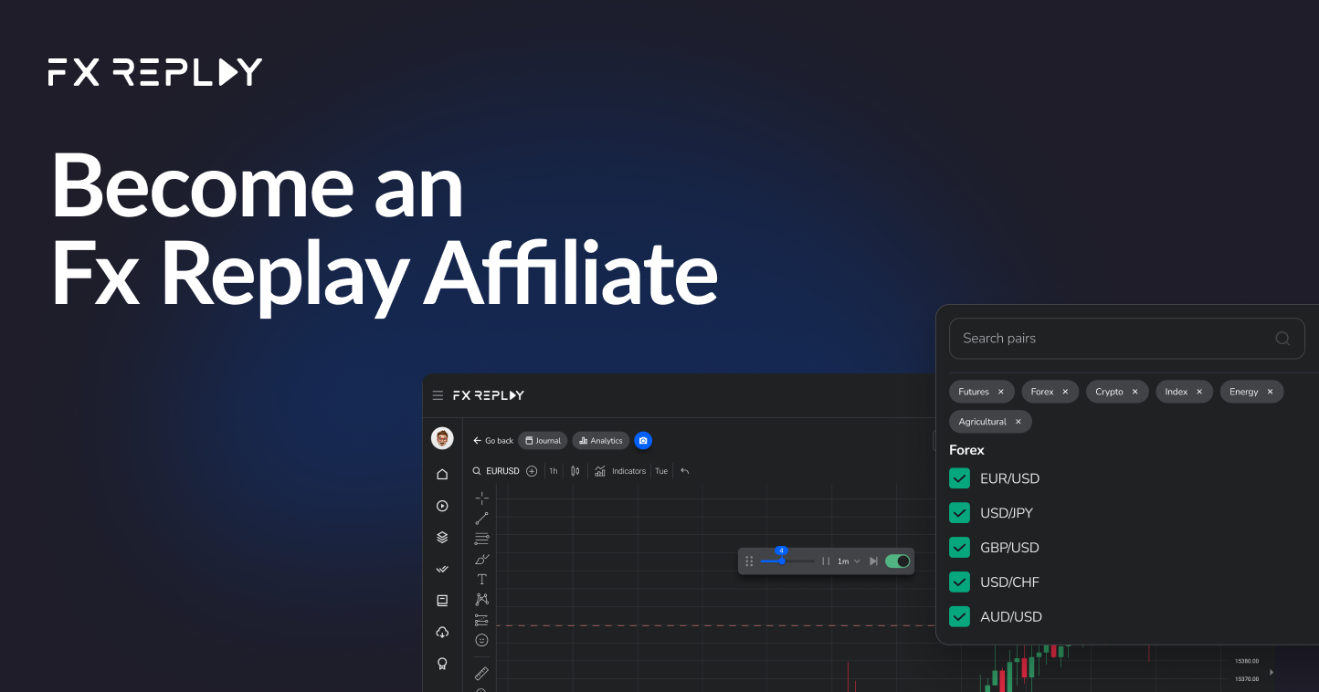This screenshot has height=692, width=1319.
Task: Switch to the Analytics tab
Action: (x=600, y=440)
